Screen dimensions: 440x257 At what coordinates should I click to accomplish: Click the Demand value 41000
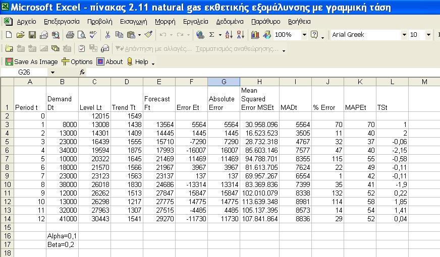point(62,219)
